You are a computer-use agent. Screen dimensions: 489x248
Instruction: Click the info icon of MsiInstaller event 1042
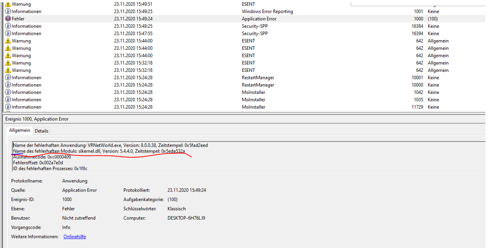pyautogui.click(x=8, y=92)
